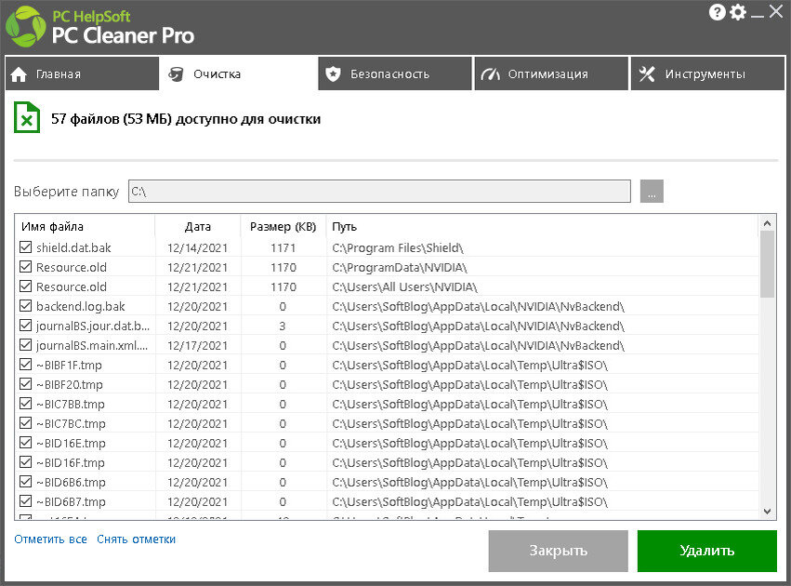Click the speedometer icon on Оптимизация tab

tap(490, 74)
